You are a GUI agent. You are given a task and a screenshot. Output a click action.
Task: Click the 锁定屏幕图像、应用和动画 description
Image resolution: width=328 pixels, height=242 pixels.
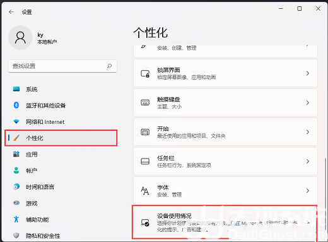tap(187, 77)
